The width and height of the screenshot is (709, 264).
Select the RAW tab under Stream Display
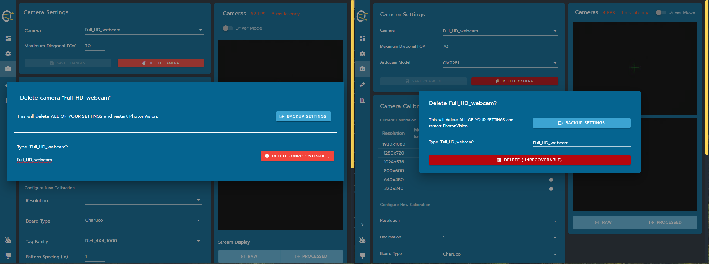coord(249,257)
